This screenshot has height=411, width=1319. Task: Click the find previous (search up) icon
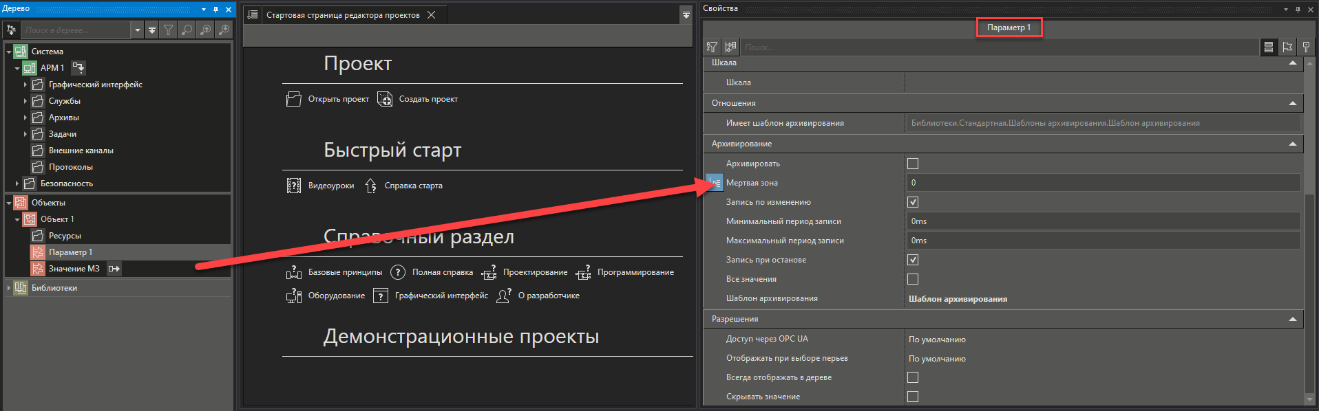[205, 30]
